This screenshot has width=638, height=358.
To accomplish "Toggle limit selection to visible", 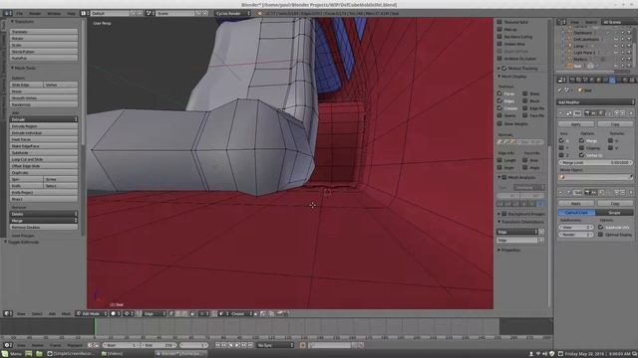I will pos(193,314).
